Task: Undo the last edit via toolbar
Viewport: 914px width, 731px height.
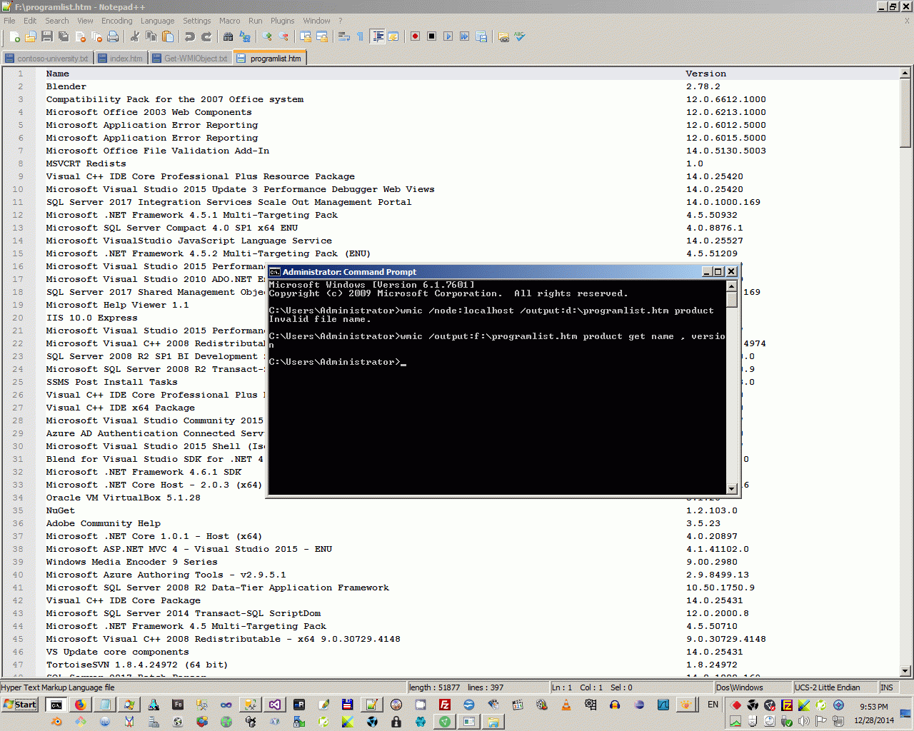Action: 189,36
